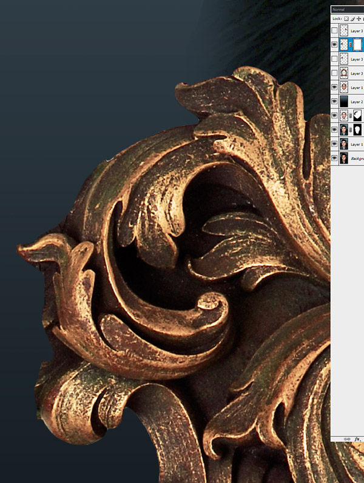
Task: Select the ornate frame Layer 3 thumbnail
Action: (343, 73)
